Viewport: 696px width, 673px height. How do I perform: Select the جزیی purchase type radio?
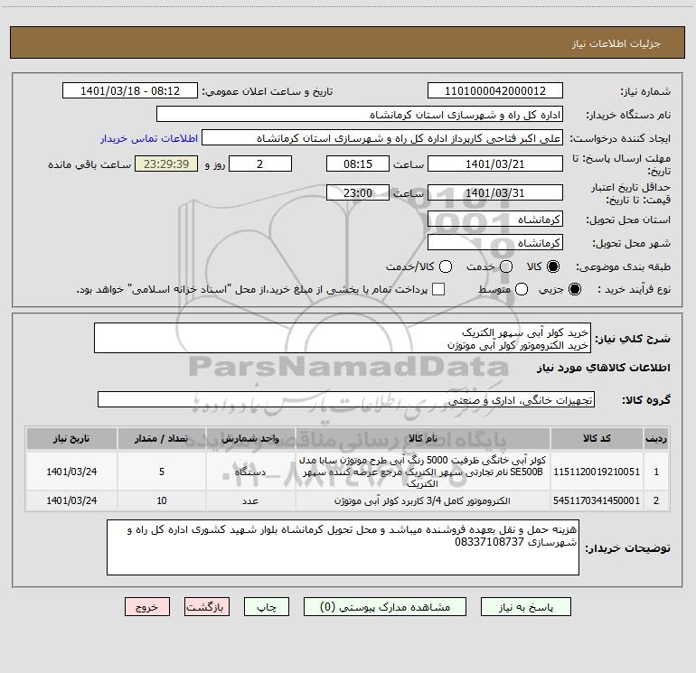coord(575,289)
